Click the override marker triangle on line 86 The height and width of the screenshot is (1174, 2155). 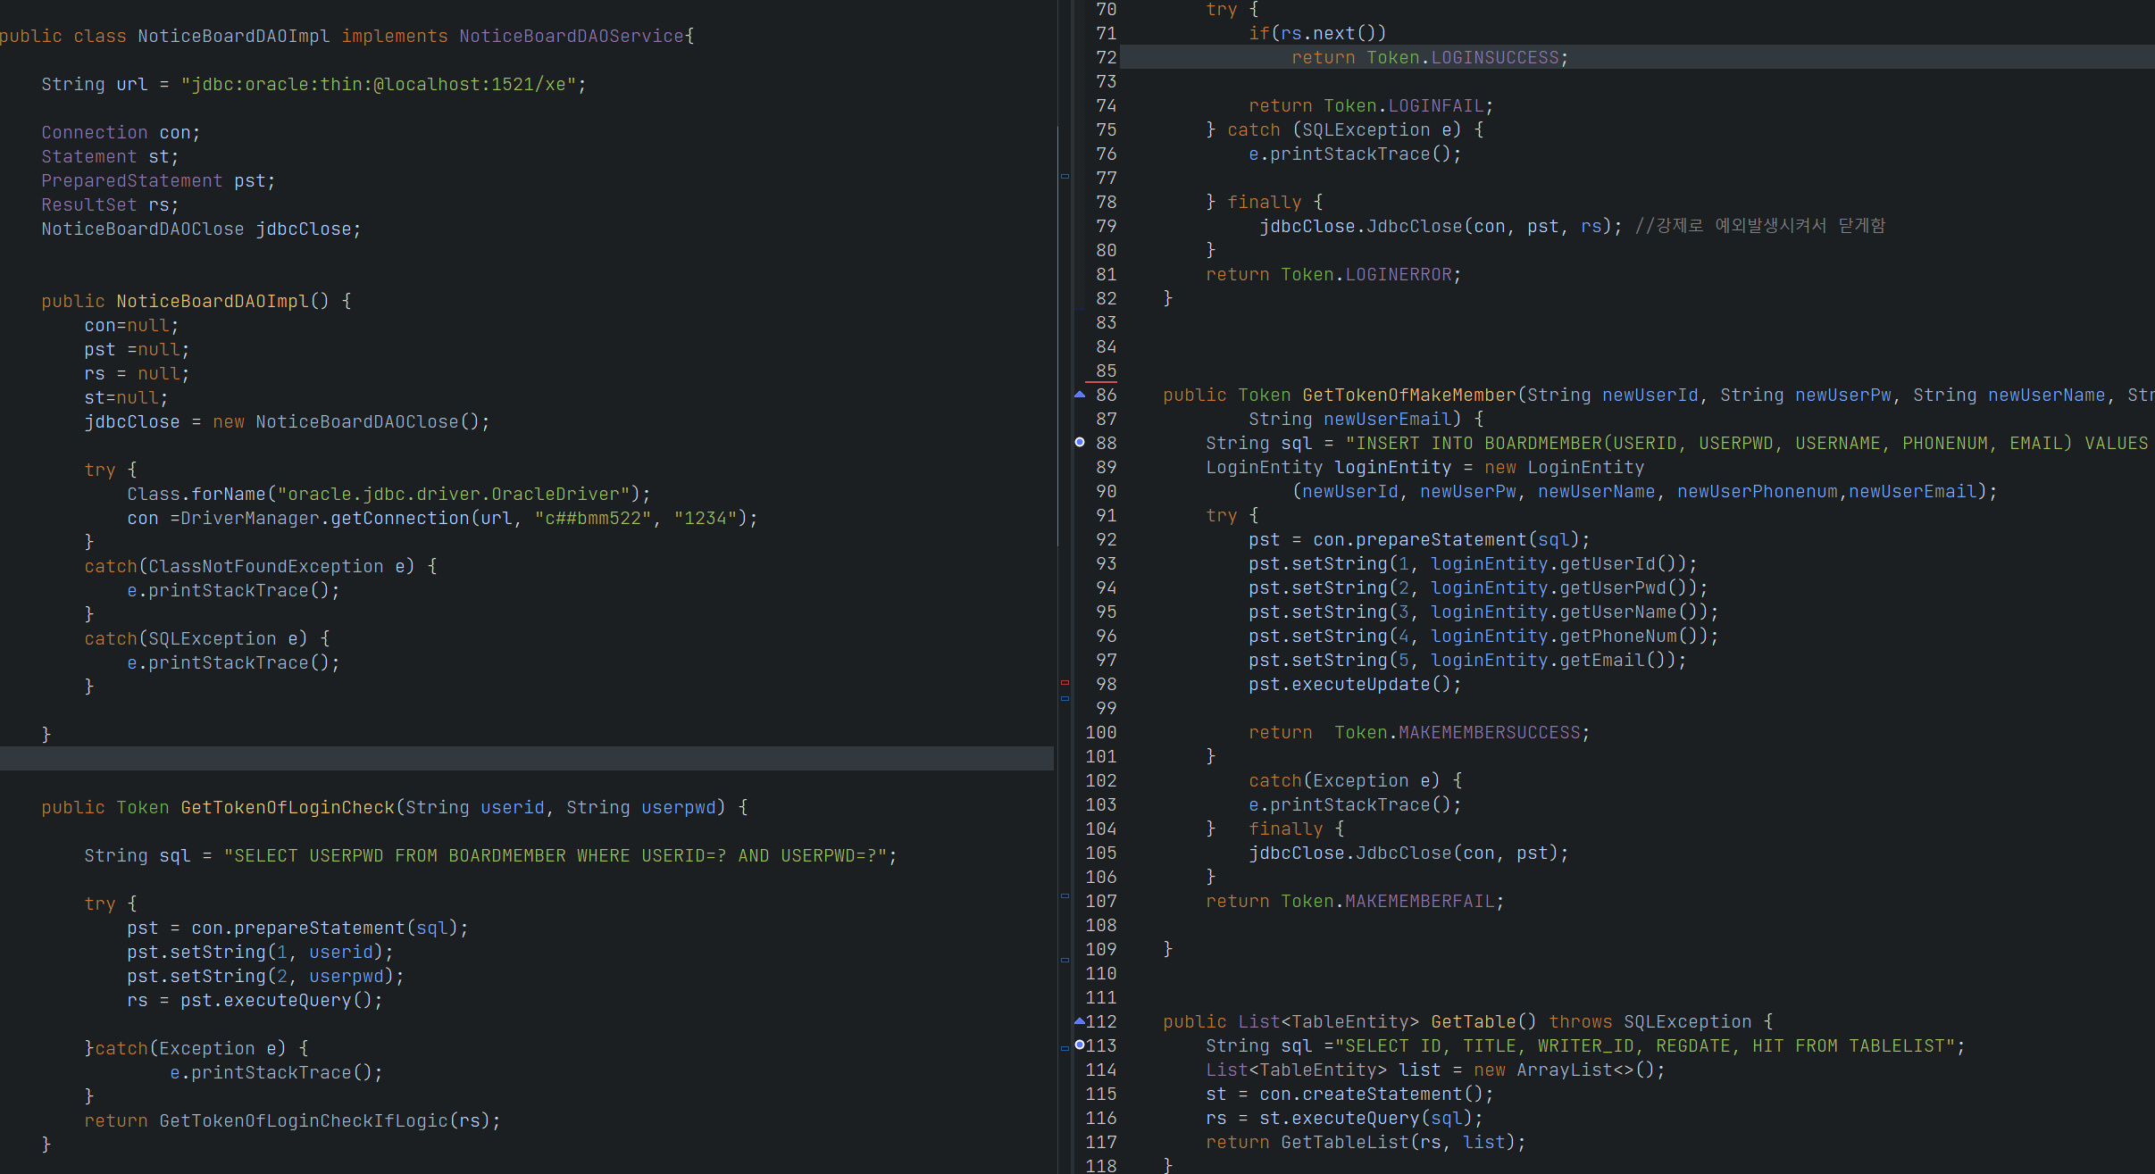(1080, 395)
